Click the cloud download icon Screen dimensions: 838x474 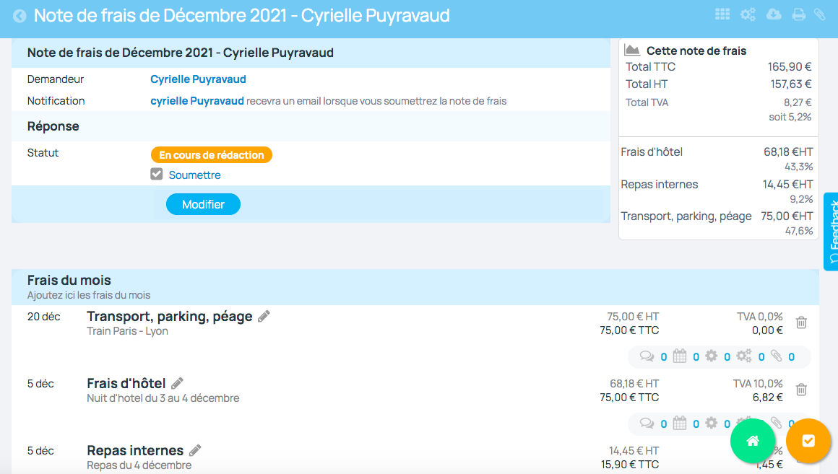tap(774, 14)
